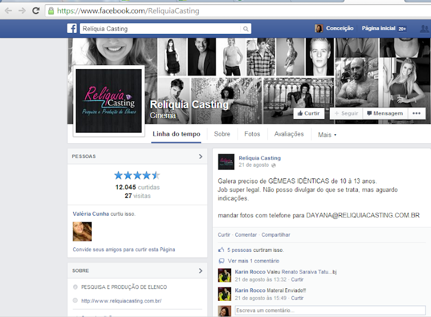
Task: Click the post's Reliquia Casting avatar thumbnail
Action: point(226,162)
